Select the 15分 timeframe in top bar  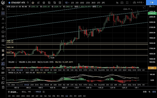coord(88,3)
